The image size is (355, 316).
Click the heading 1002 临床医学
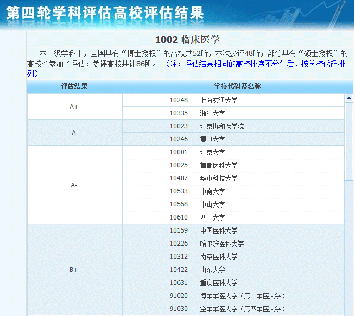187,40
